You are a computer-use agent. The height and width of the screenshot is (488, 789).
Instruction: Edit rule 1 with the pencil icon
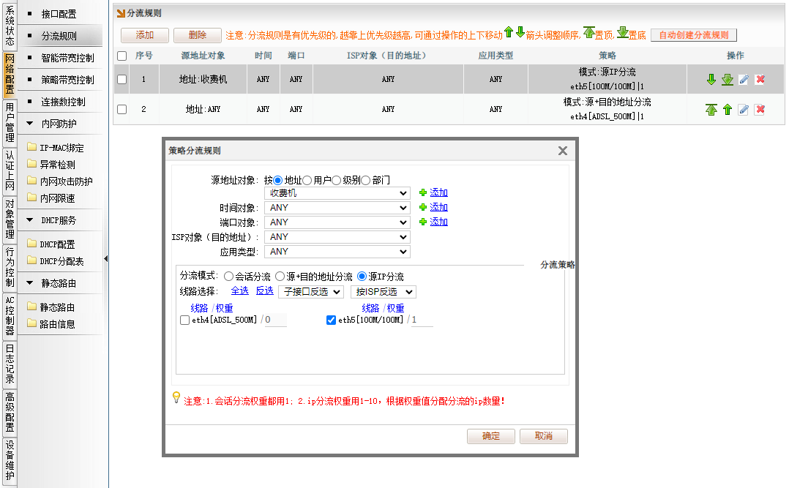coord(744,80)
